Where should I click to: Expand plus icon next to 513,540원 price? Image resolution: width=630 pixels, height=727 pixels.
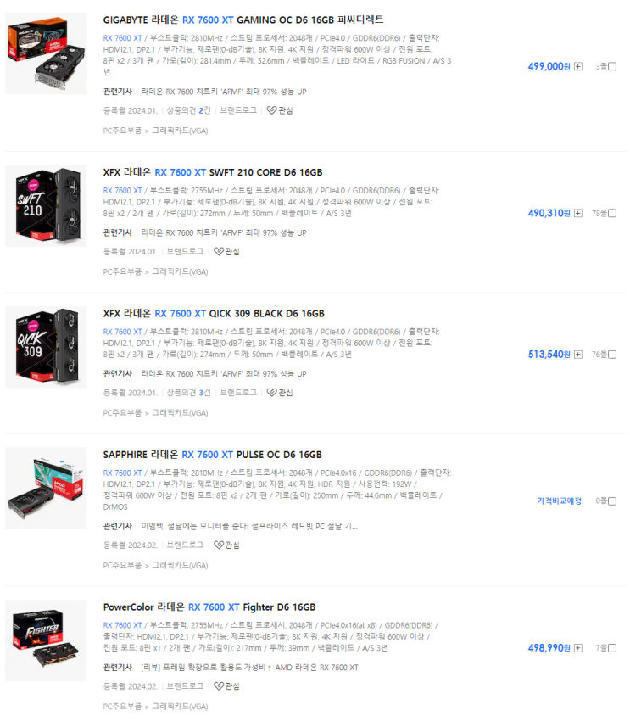pos(578,355)
